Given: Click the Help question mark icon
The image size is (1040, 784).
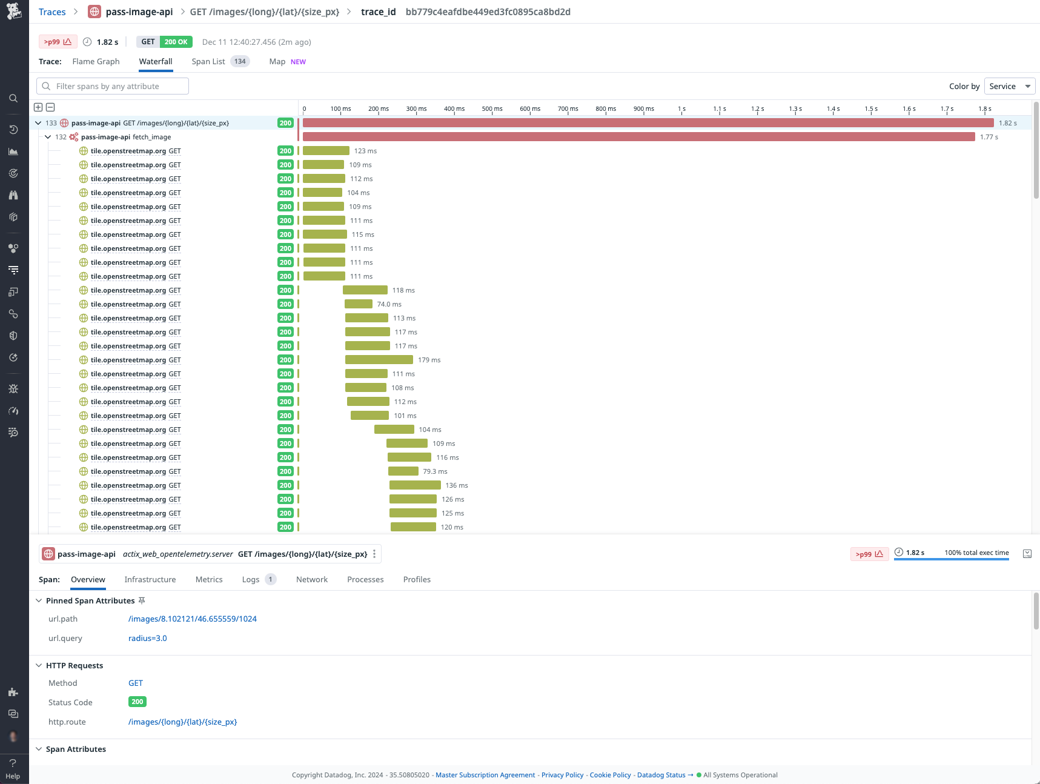Looking at the screenshot, I should click(13, 763).
